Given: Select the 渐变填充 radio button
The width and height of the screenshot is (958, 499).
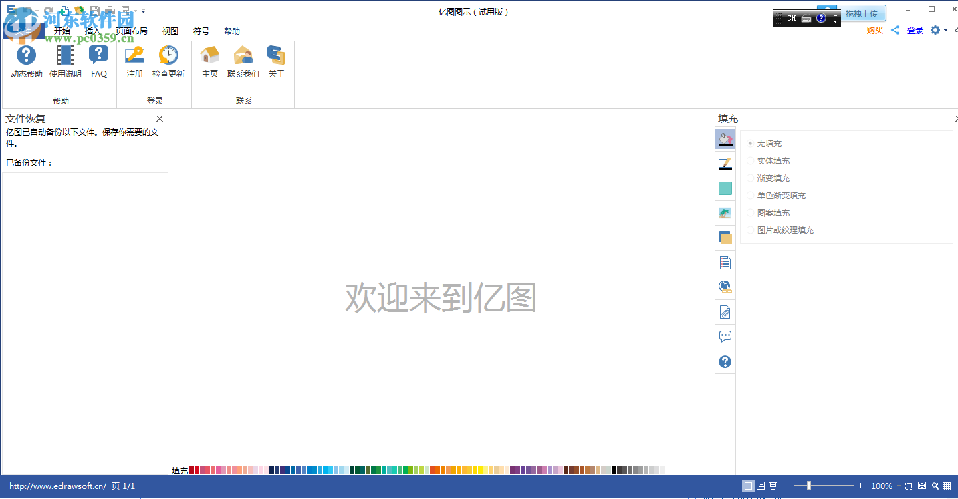Looking at the screenshot, I should 750,178.
